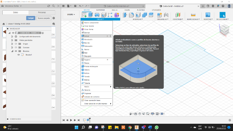Click the New Component assemble icon
This screenshot has height=131, width=233.
click(159, 15)
